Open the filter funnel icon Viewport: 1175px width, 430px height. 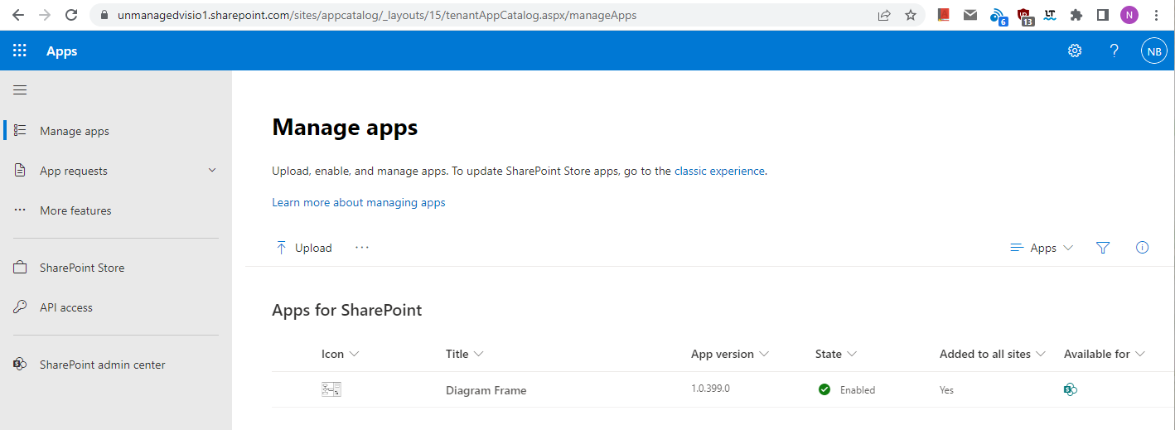coord(1103,248)
